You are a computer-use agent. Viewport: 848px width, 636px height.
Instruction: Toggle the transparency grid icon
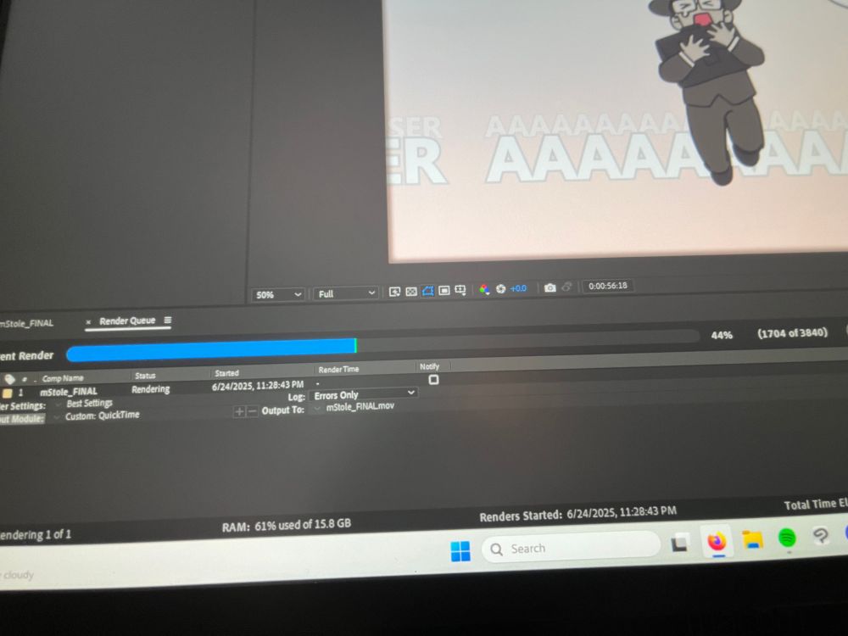(x=411, y=292)
